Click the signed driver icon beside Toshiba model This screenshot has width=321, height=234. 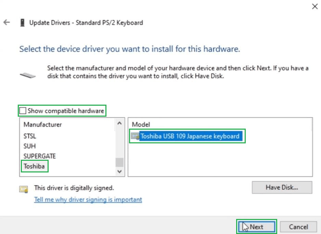[135, 136]
